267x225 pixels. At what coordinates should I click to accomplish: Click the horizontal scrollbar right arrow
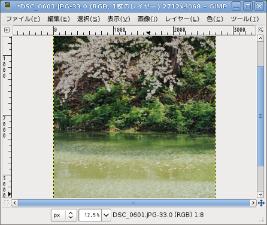[253, 203]
